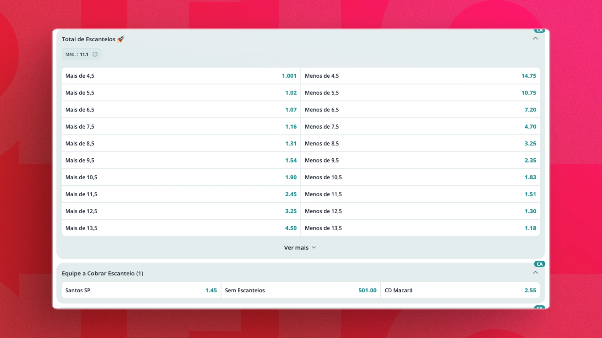The width and height of the screenshot is (602, 338).
Task: Click the Méd. 11.1 average badge
Action: [82, 54]
